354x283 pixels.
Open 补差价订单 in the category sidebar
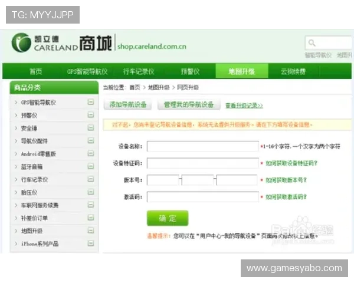pyautogui.click(x=34, y=218)
